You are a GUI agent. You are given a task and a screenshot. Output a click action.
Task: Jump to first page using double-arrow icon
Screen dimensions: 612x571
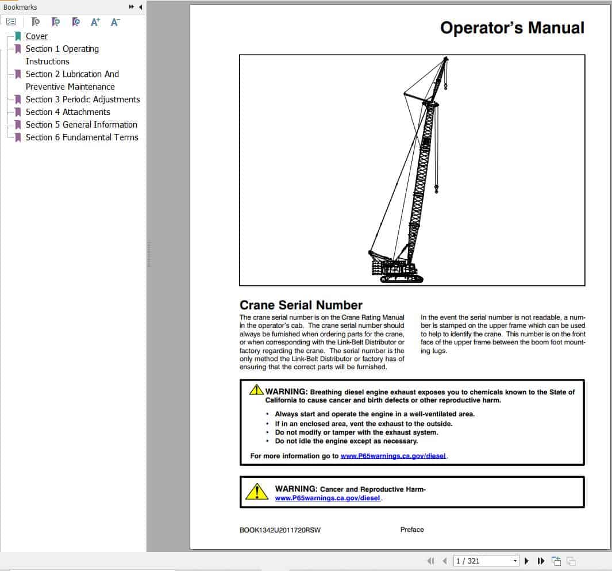[x=430, y=561]
